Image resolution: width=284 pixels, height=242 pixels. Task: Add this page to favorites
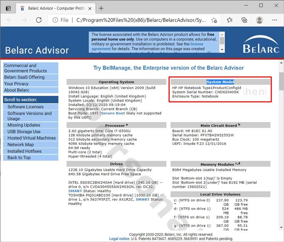pos(214,20)
